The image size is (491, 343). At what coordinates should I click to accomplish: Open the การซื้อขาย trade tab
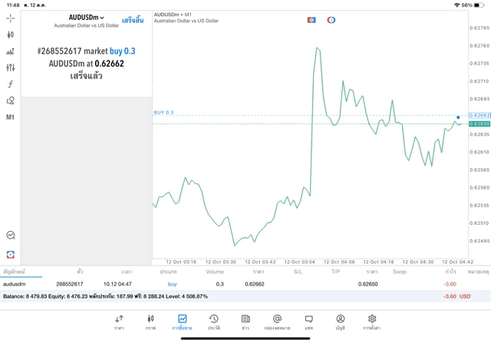182,322
